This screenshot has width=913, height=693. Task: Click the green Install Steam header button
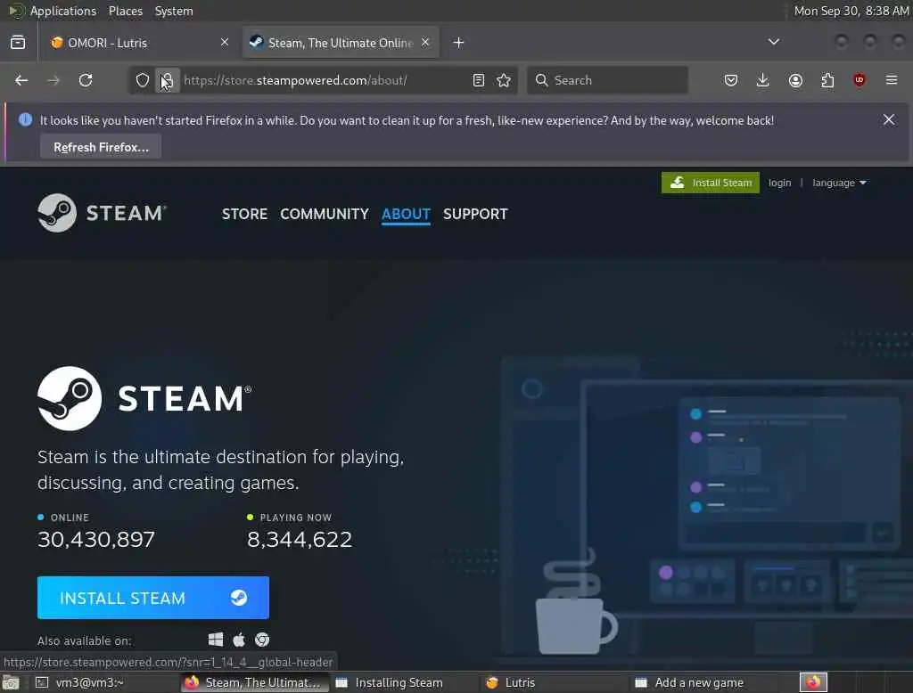pyautogui.click(x=711, y=183)
